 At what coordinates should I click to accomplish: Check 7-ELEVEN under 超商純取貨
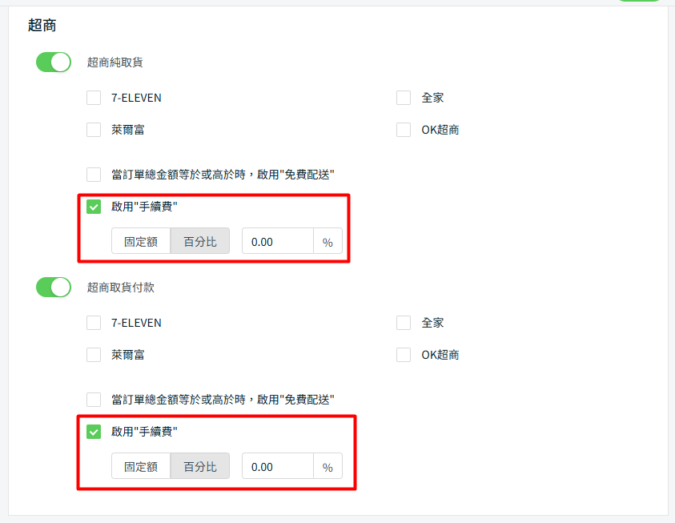point(94,98)
